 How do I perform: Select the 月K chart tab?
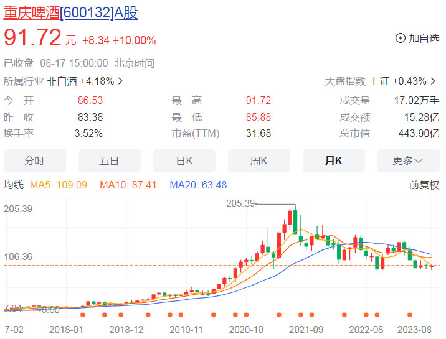[334, 160]
